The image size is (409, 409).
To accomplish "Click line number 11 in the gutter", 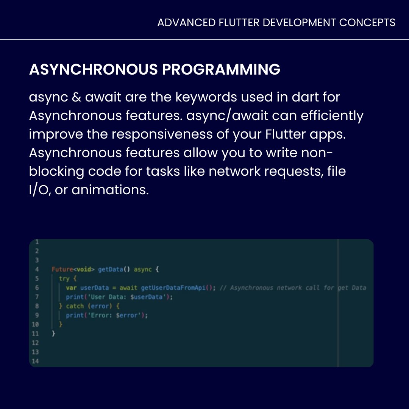I will [x=35, y=334].
